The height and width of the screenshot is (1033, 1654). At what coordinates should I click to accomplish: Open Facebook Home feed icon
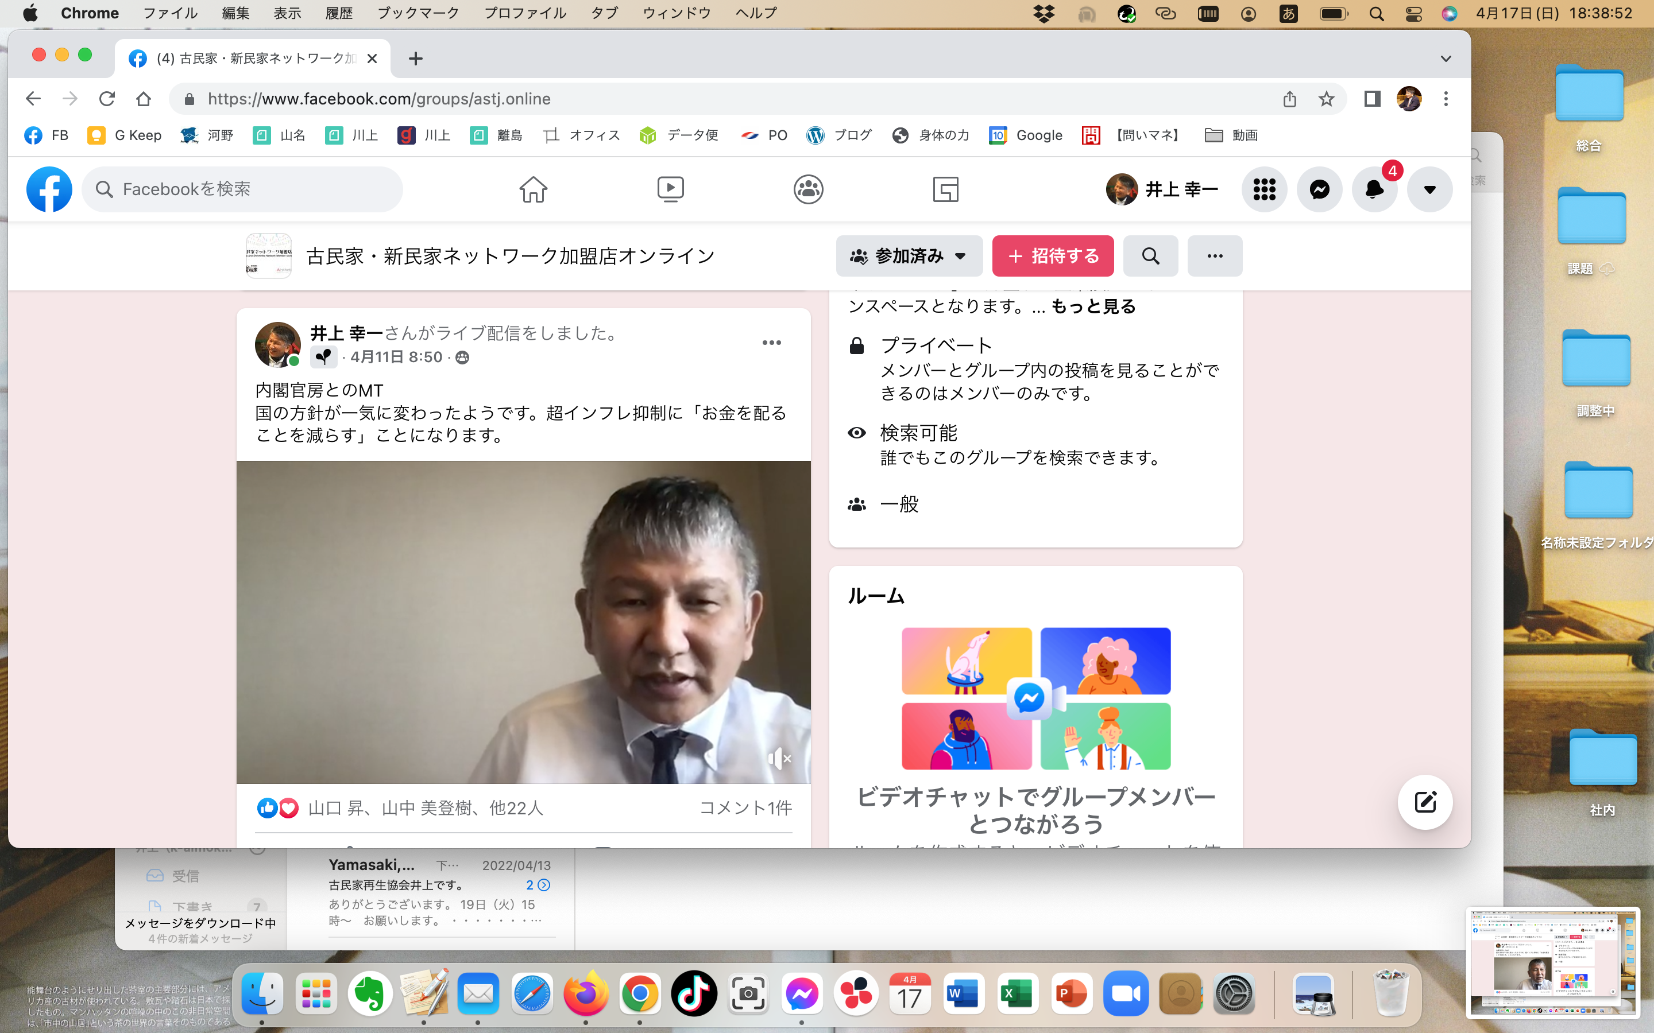point(533,189)
